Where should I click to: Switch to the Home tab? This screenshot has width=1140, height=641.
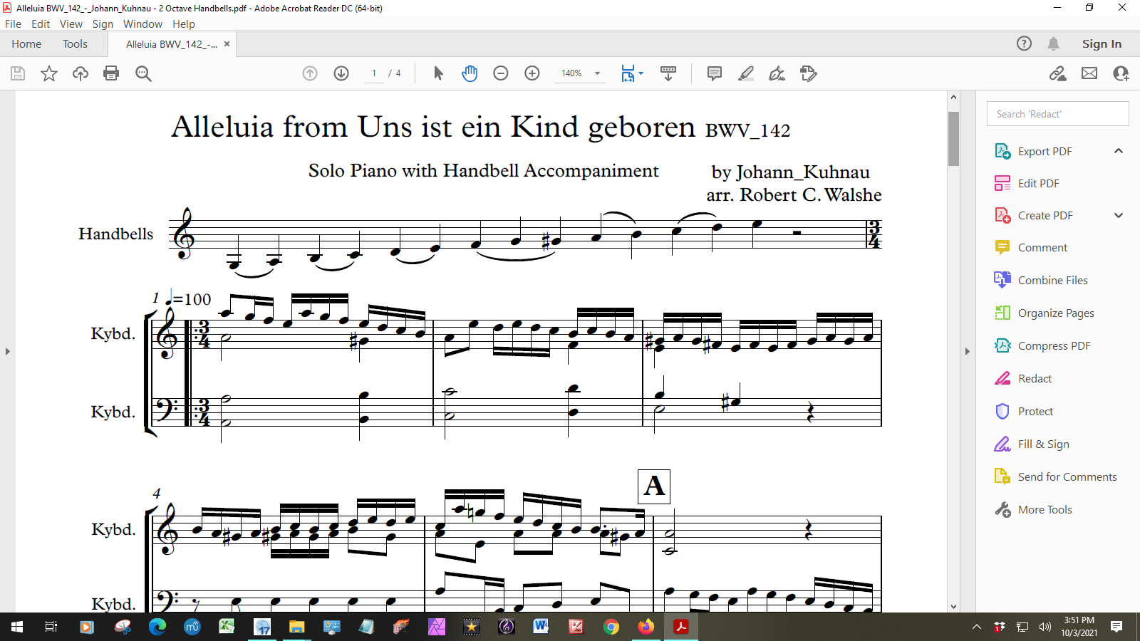(x=26, y=43)
